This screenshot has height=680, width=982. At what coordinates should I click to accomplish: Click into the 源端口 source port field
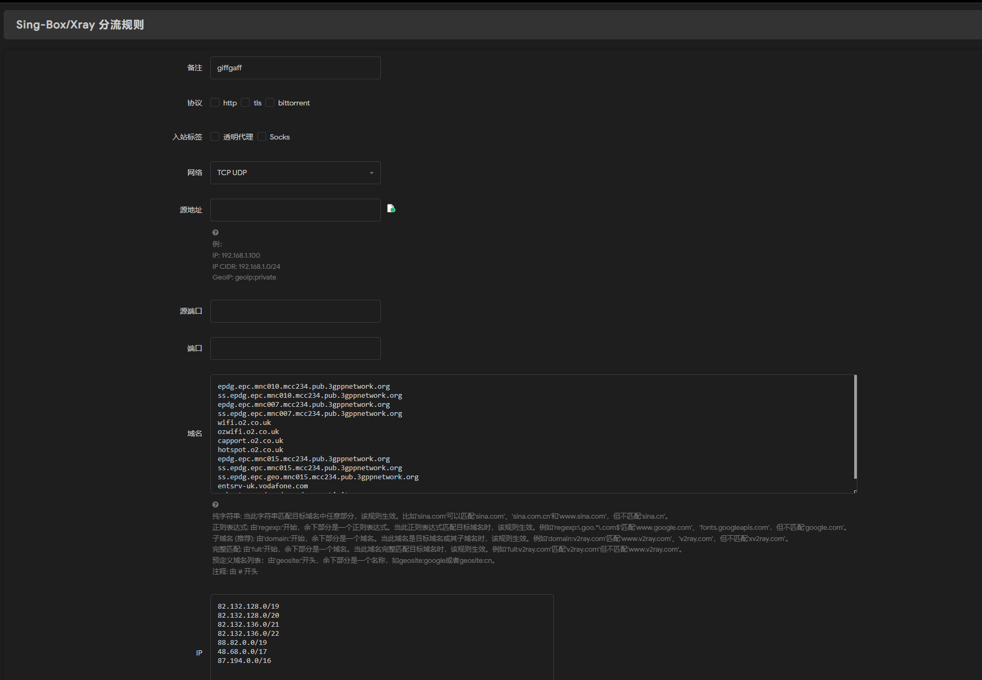point(295,312)
